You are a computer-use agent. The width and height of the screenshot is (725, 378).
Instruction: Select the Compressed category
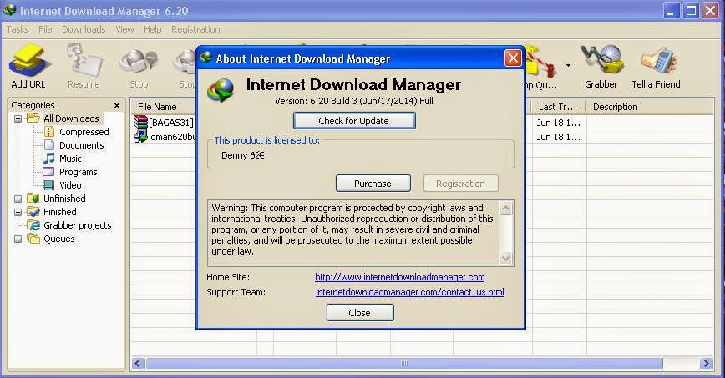pos(84,132)
